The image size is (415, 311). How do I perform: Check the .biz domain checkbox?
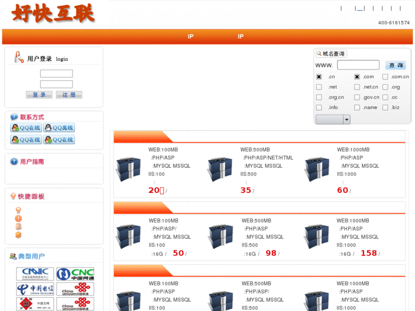pyautogui.click(x=385, y=107)
